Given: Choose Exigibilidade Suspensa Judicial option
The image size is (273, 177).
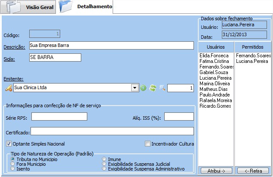Looking at the screenshot, I should pos(104,164).
